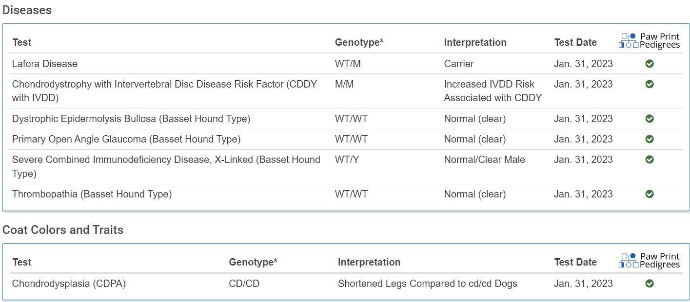The image size is (690, 302).
Task: Click the Genotype* header in Diseases table
Action: coord(359,42)
